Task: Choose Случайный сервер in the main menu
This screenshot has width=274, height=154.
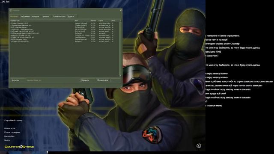Action: click(13, 120)
